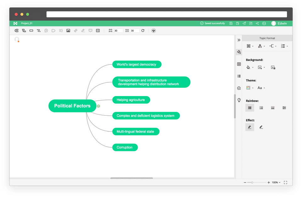Click the save-as icon in green bar
Screen dimensions: 302x197
coord(238,23)
